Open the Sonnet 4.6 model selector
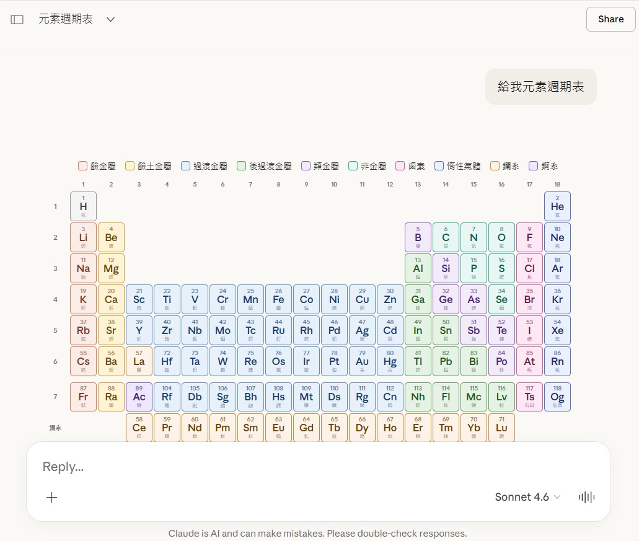The image size is (639, 541). click(527, 497)
